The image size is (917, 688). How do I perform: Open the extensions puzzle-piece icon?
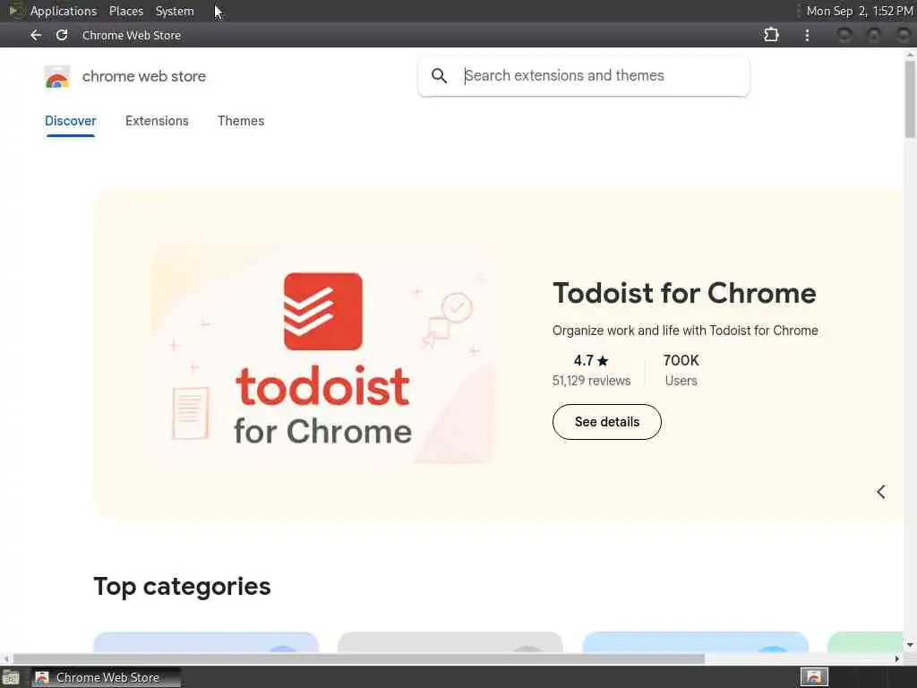click(x=771, y=35)
